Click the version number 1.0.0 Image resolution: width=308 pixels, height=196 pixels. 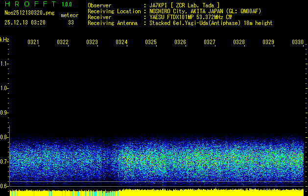67,4
